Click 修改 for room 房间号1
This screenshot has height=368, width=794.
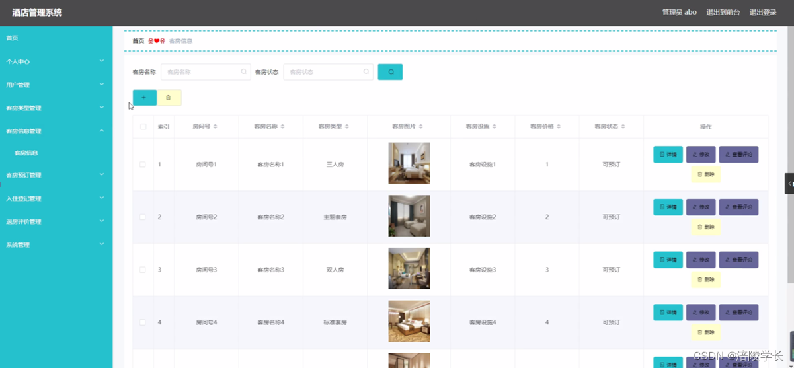pyautogui.click(x=701, y=155)
